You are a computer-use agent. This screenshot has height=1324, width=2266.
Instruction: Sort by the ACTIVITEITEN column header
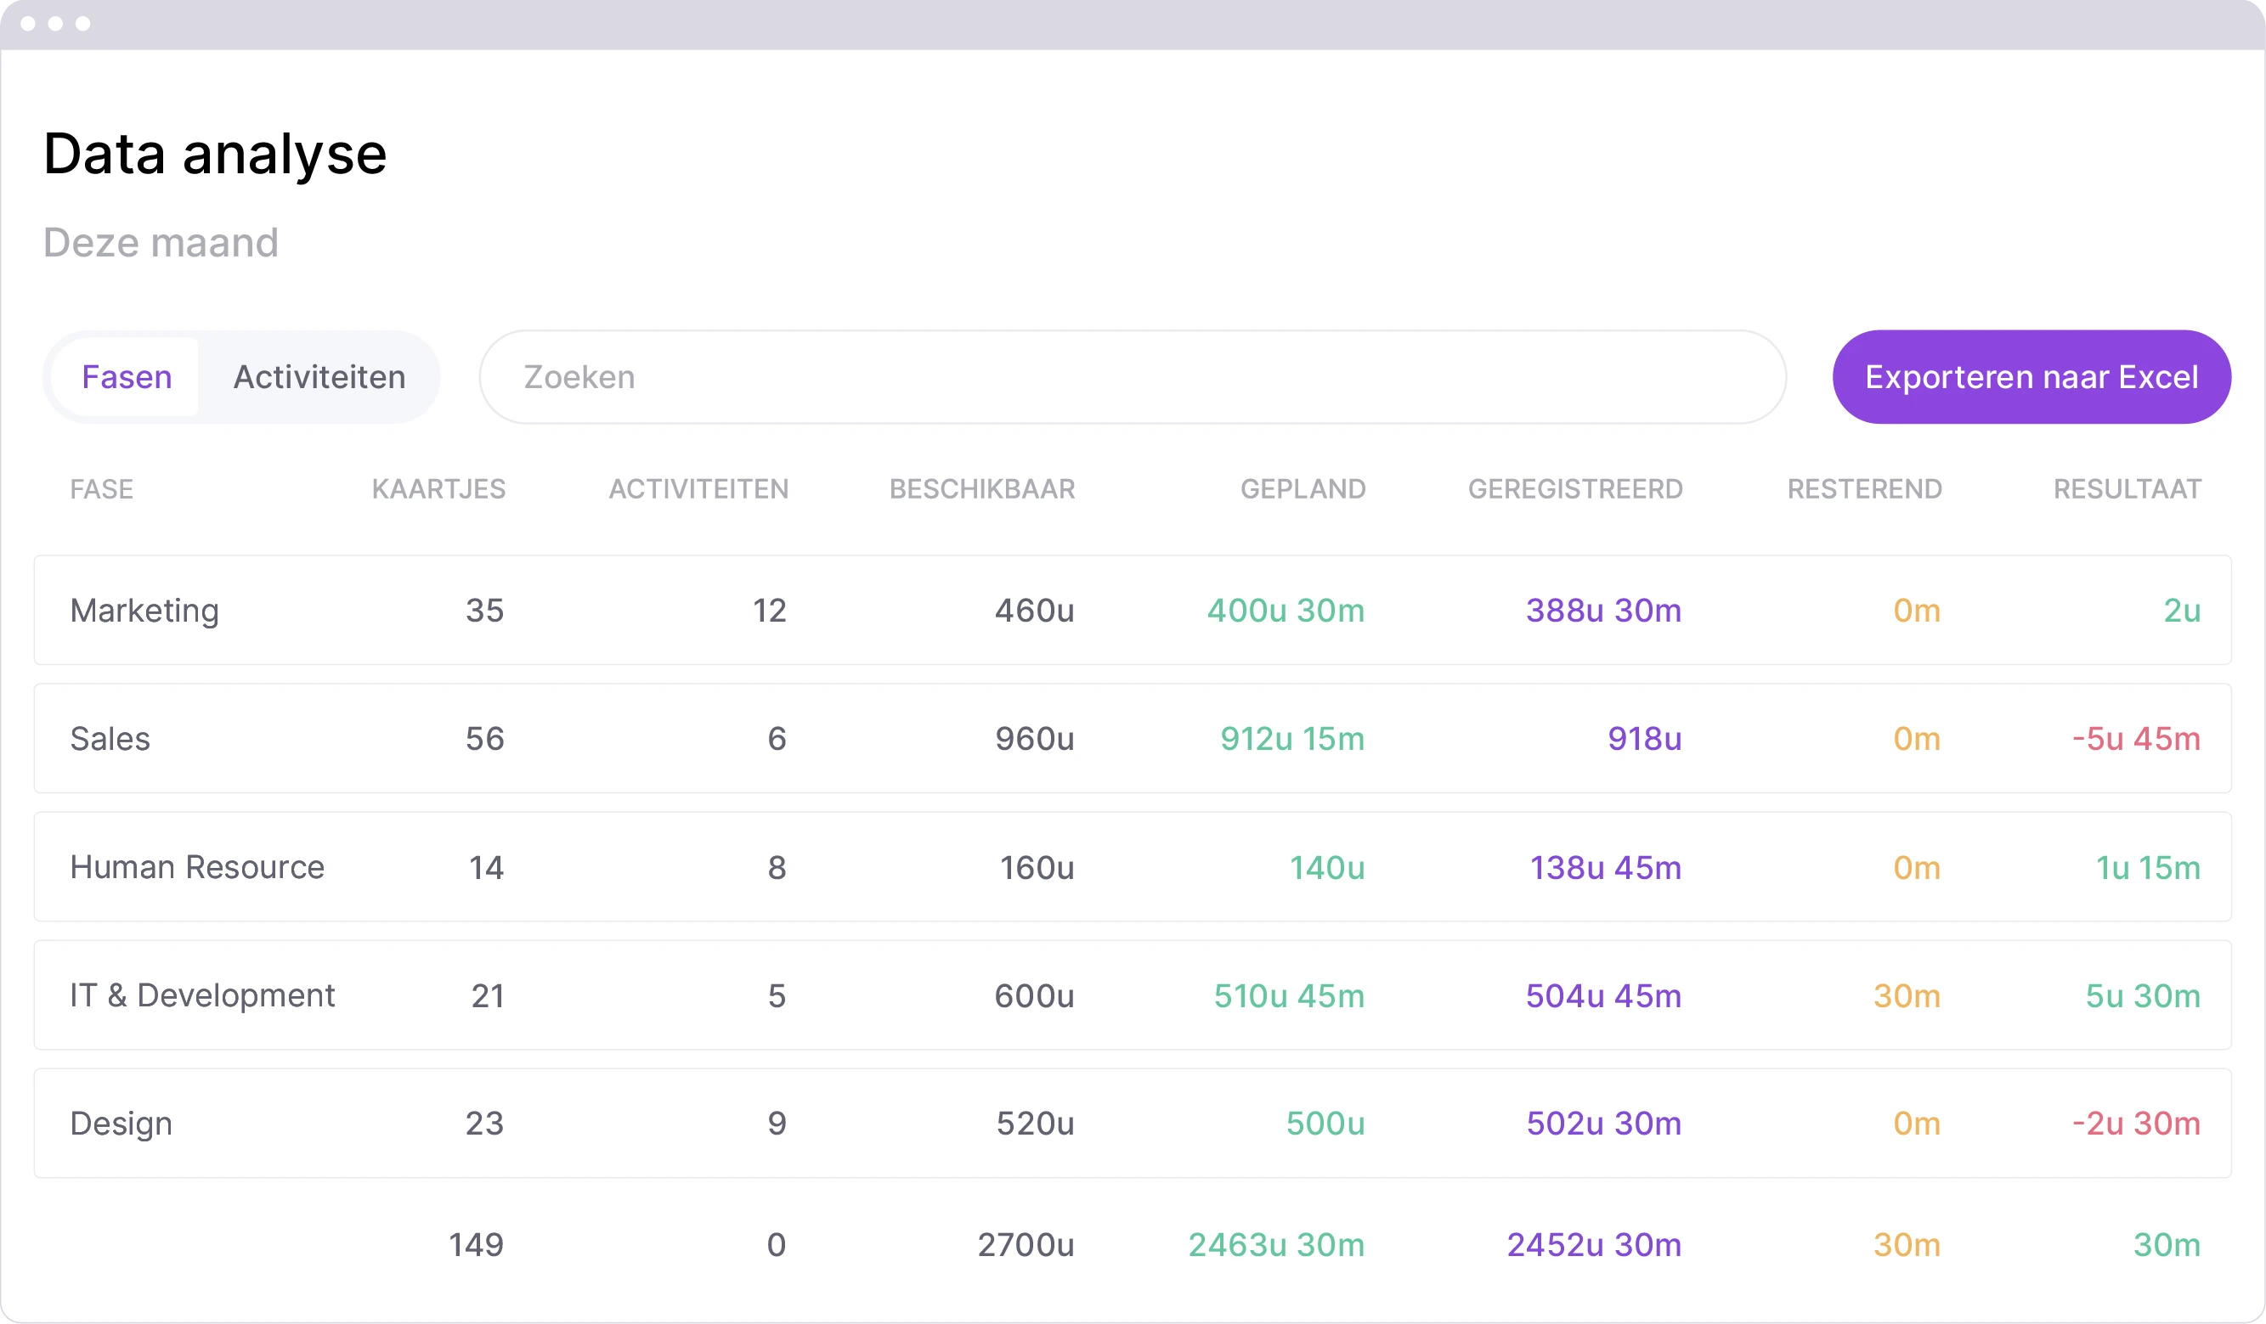(x=698, y=489)
